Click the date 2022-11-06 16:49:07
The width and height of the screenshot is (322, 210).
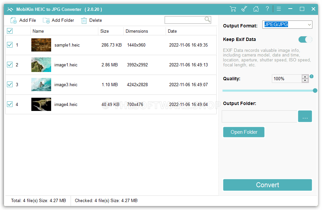coord(188,85)
